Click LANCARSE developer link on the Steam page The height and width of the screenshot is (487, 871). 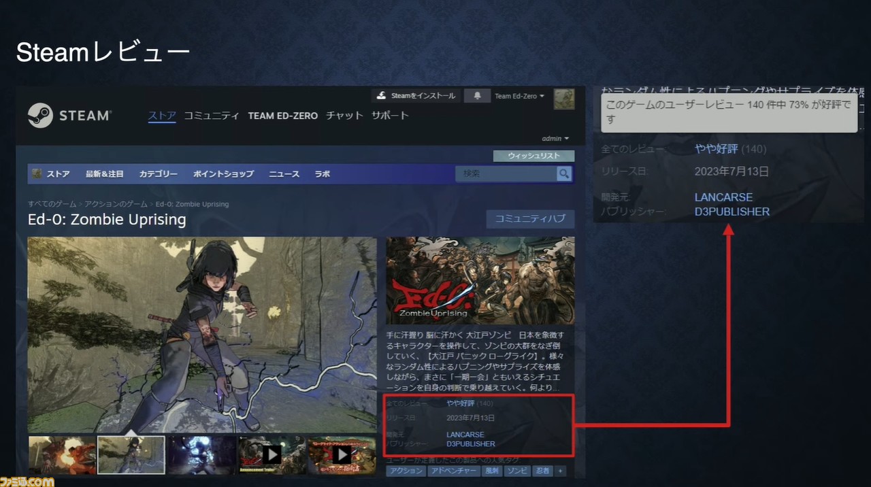pos(465,435)
